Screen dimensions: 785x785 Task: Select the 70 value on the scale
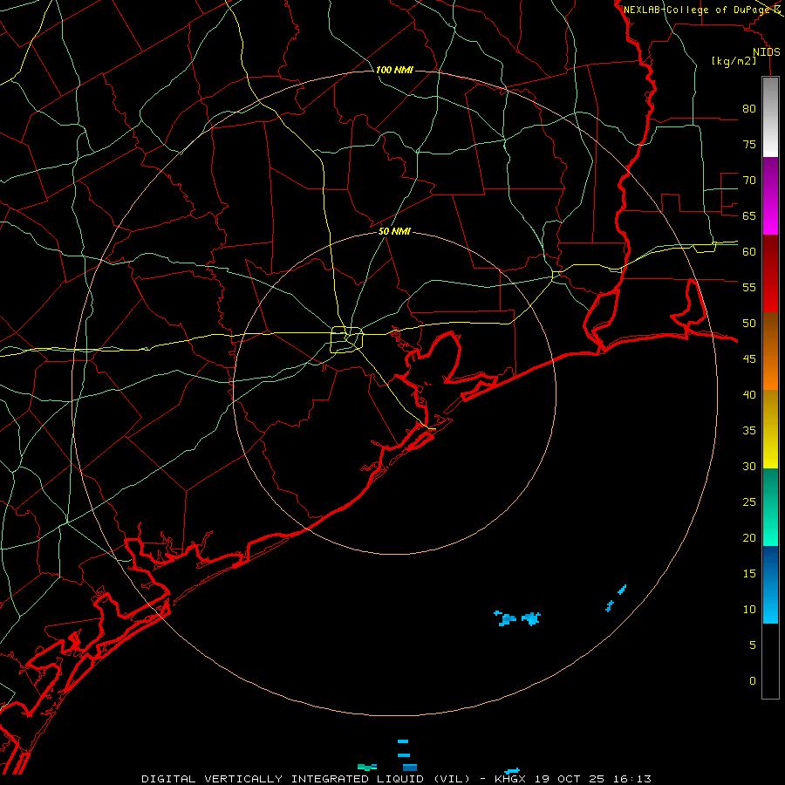(749, 181)
